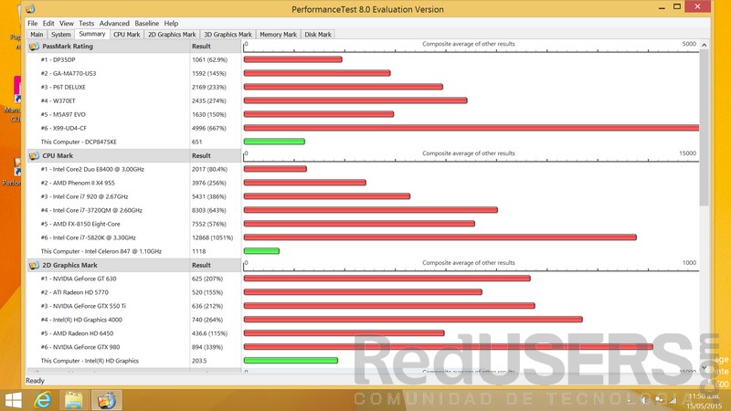Click the result value 4996 (667%)

coord(209,128)
